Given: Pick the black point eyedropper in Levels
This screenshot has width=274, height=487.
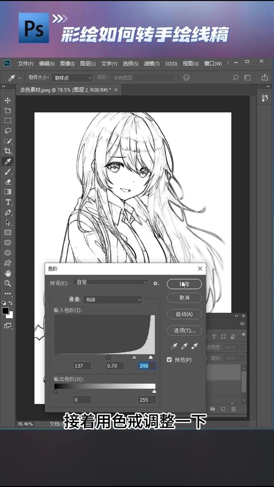Looking at the screenshot, I should click(x=174, y=346).
